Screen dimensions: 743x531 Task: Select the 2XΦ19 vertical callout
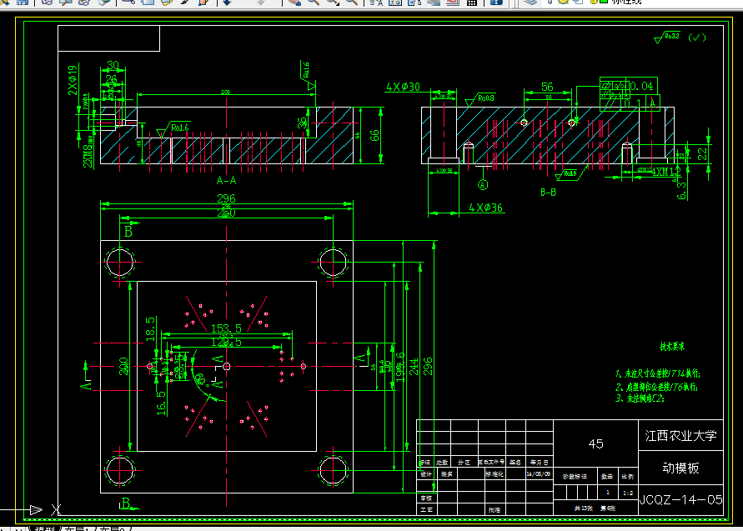pos(72,79)
